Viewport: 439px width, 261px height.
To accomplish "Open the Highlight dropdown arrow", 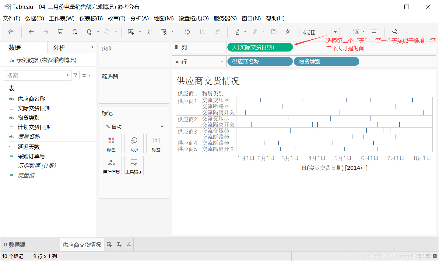I will 245,32.
